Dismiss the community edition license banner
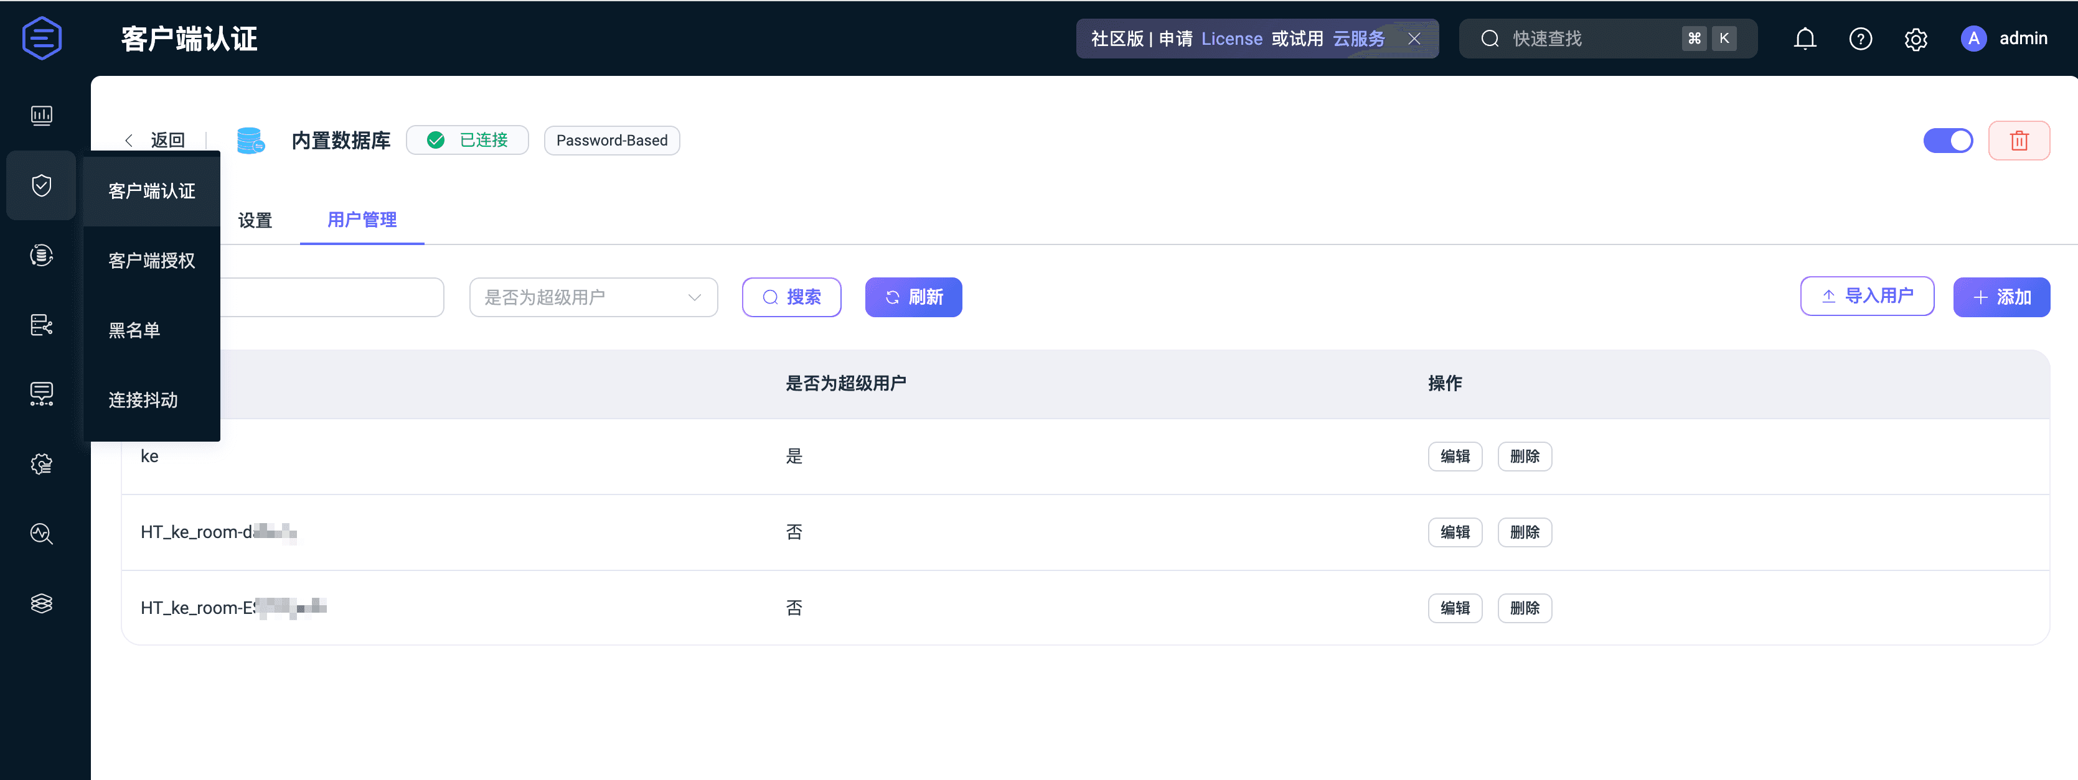 pyautogui.click(x=1414, y=39)
